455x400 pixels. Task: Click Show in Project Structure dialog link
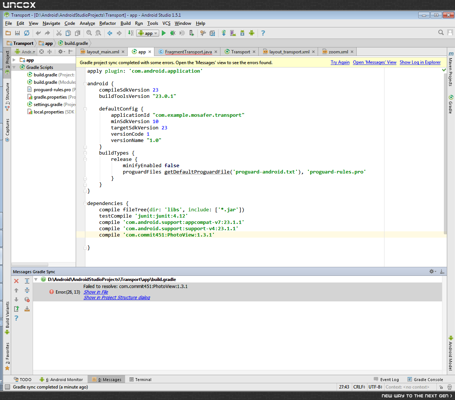pyautogui.click(x=117, y=298)
